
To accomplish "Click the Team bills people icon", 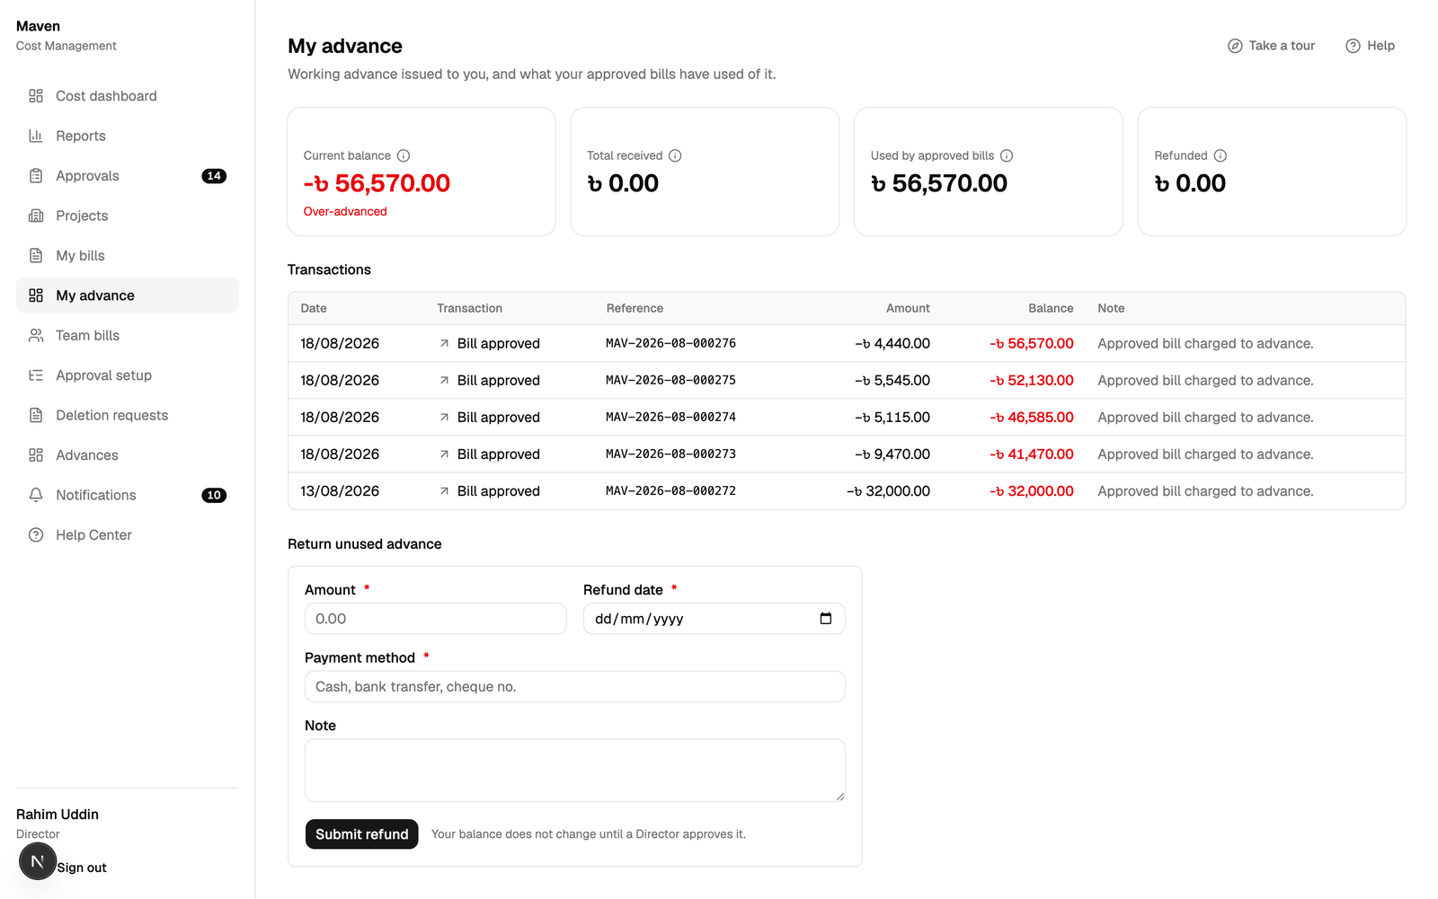I will click(x=36, y=335).
